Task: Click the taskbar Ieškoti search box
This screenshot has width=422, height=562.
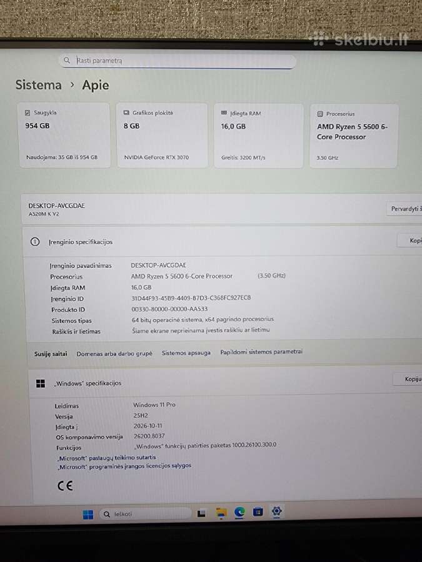Action: 145,514
